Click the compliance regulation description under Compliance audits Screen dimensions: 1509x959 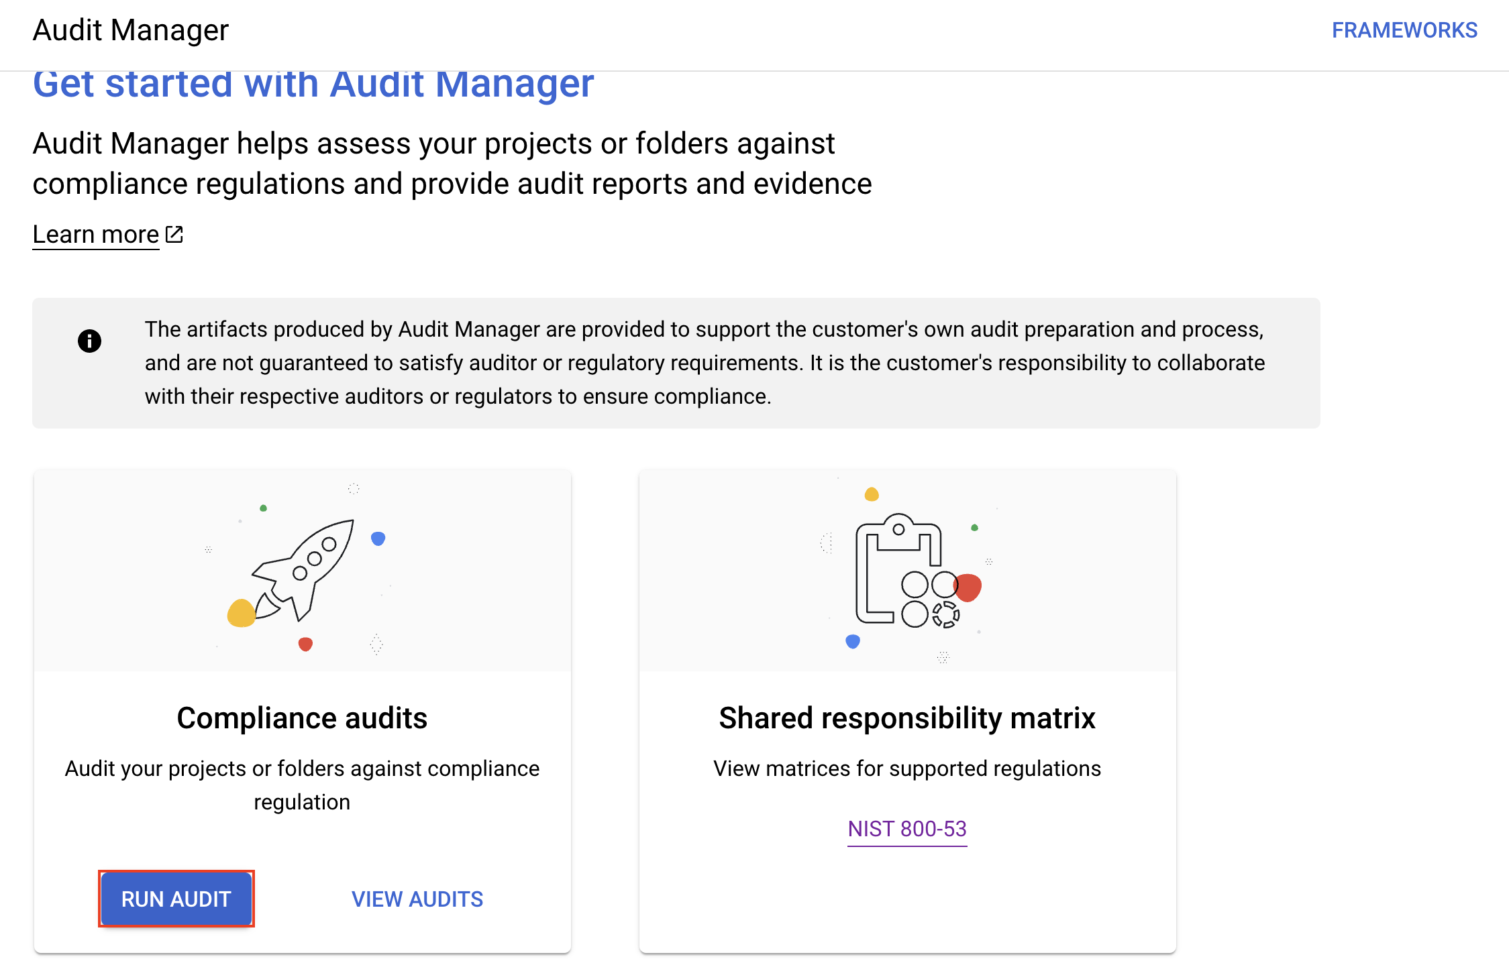(301, 785)
